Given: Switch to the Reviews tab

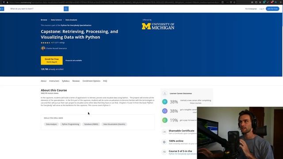Looking at the screenshot, I should pos(76,81).
